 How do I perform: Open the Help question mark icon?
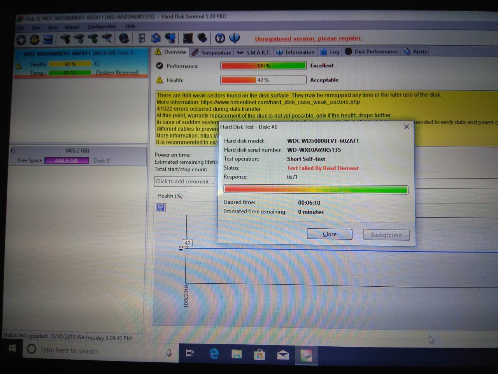click(x=220, y=38)
